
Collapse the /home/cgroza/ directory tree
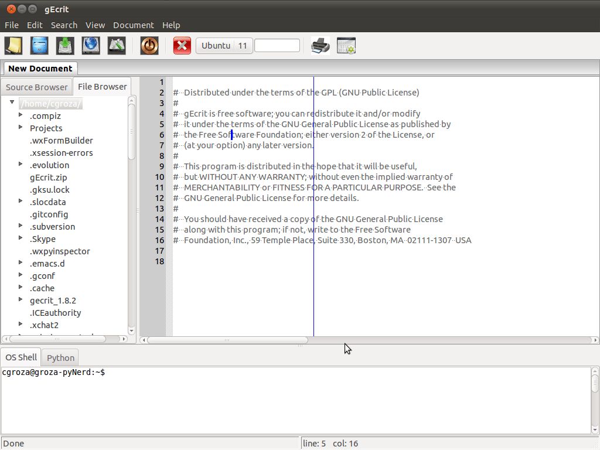12,101
